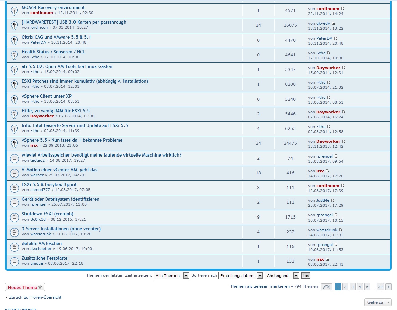Click sticky icon beside vSphere Client unter XP
397x310 pixels.
tap(14, 99)
